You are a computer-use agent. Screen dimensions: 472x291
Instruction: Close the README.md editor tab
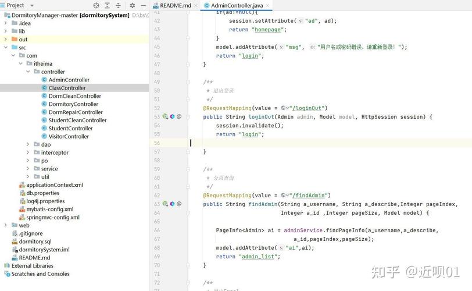coord(196,5)
